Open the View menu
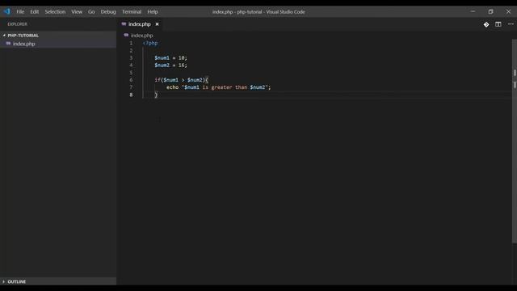The width and height of the screenshot is (517, 291). point(77,11)
